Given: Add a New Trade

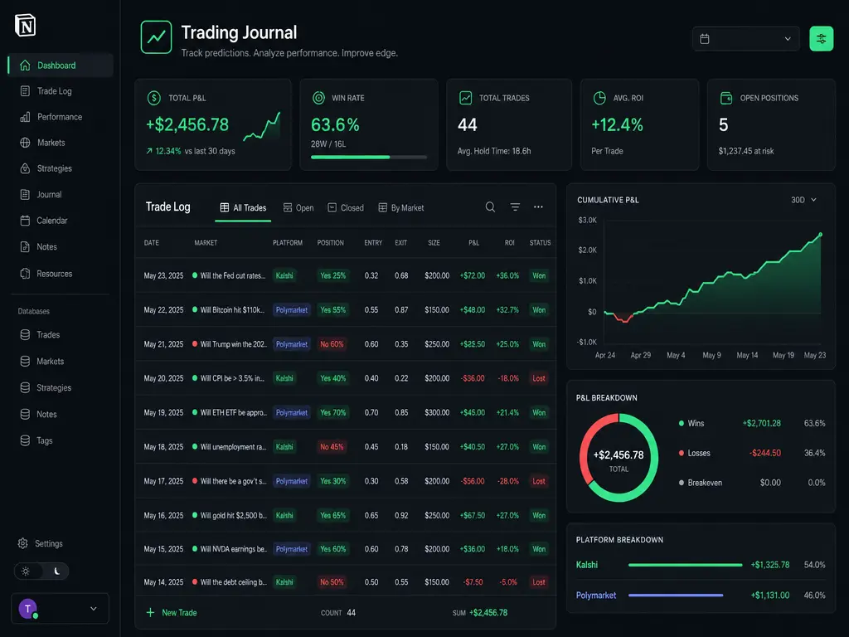Looking at the screenshot, I should pyautogui.click(x=172, y=613).
